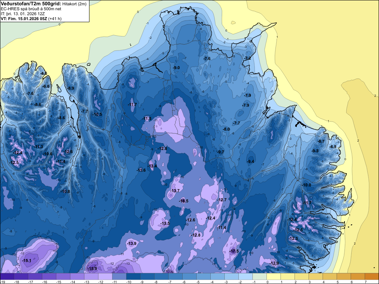Click the -5 label on the color scale
The height and width of the screenshot is (284, 379).
click(x=199, y=282)
